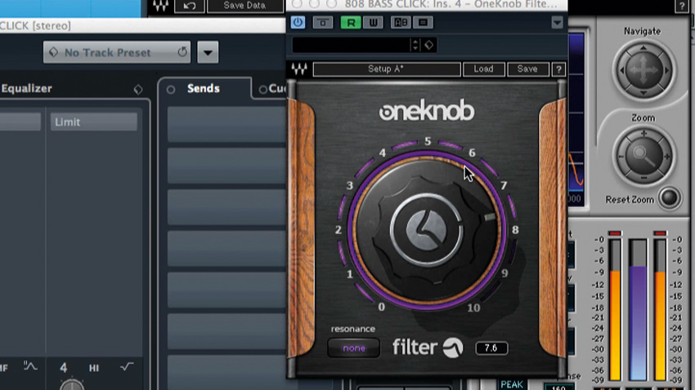Screen dimensions: 695x390
Task: Open preset management diamond icon in plugin header
Action: [x=428, y=45]
